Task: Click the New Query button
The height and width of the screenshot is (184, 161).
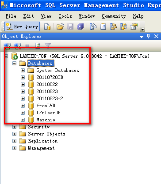Action: click(22, 26)
